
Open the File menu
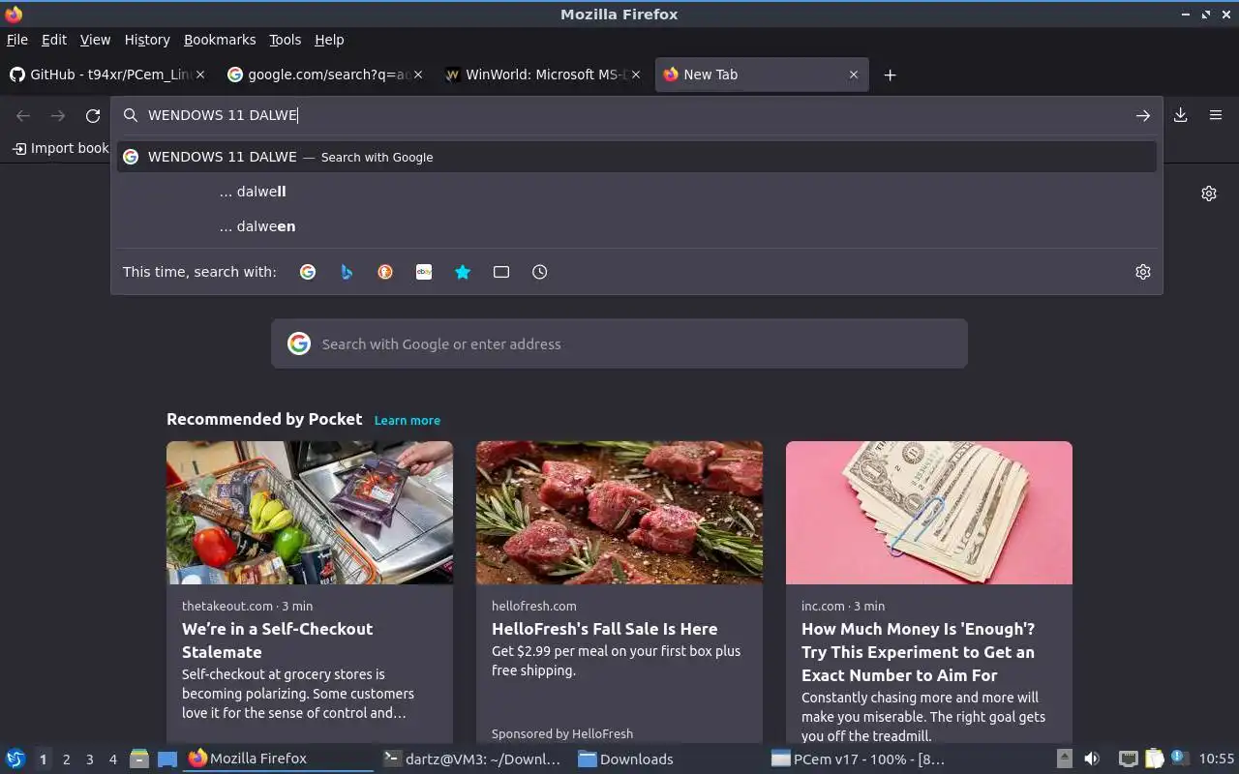pos(17,40)
